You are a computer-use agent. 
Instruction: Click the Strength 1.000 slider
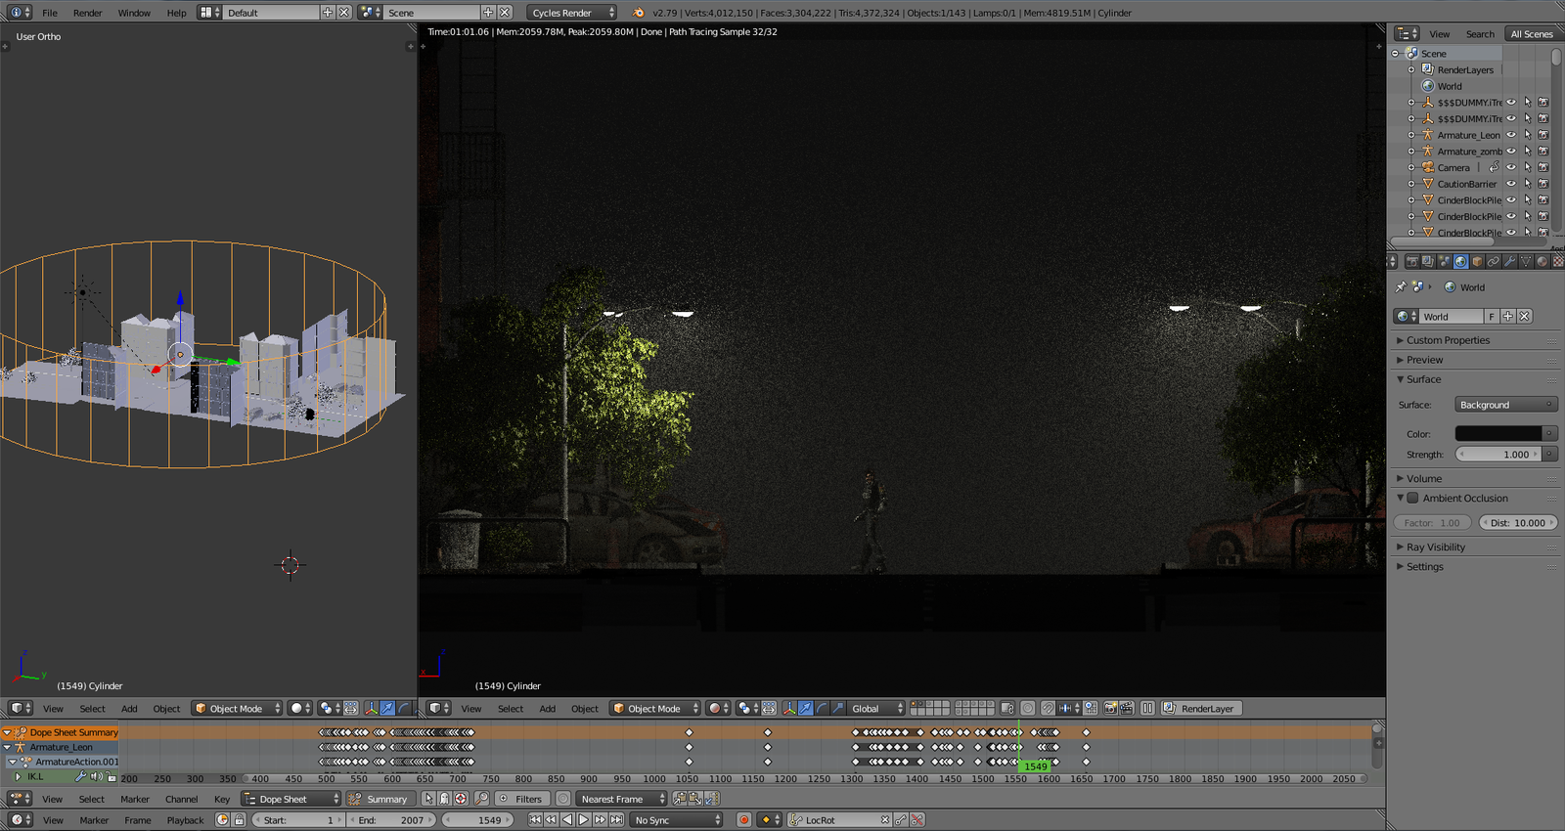(1498, 454)
